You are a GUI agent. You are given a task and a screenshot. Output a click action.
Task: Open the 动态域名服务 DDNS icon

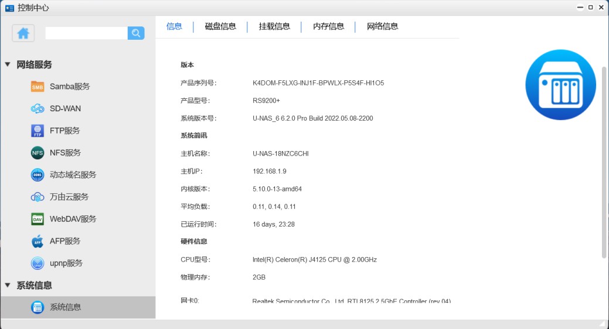click(38, 175)
